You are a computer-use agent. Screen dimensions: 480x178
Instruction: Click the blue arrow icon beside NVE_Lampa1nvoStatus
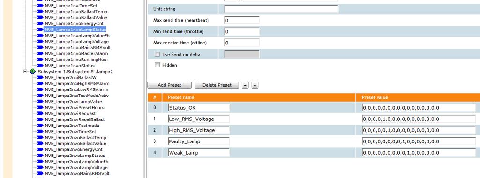[x=40, y=66]
